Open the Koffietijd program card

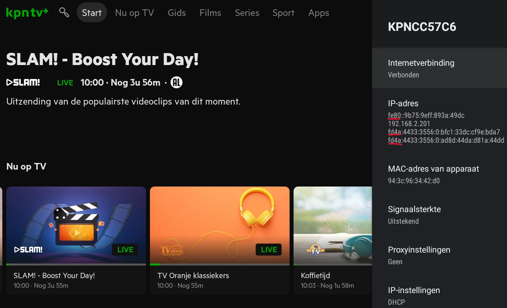coord(333,241)
